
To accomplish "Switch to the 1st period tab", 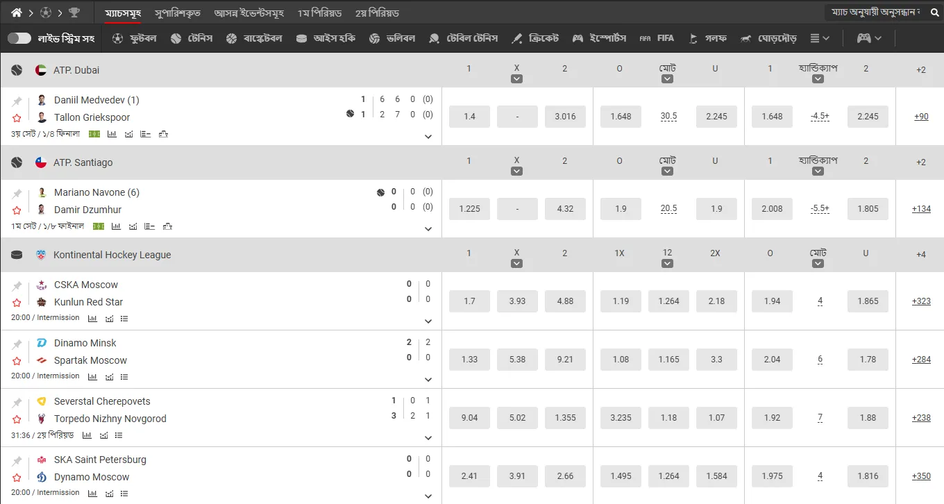I will click(319, 13).
